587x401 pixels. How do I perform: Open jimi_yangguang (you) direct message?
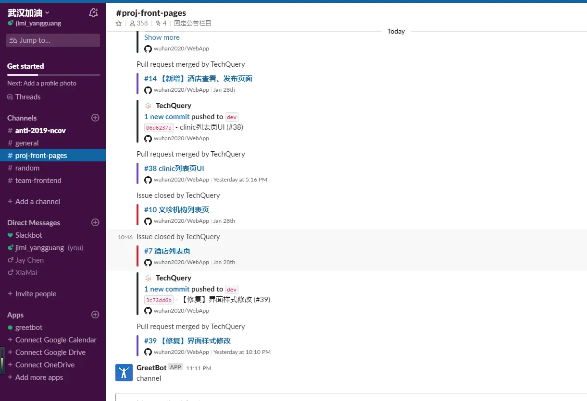(x=53, y=247)
